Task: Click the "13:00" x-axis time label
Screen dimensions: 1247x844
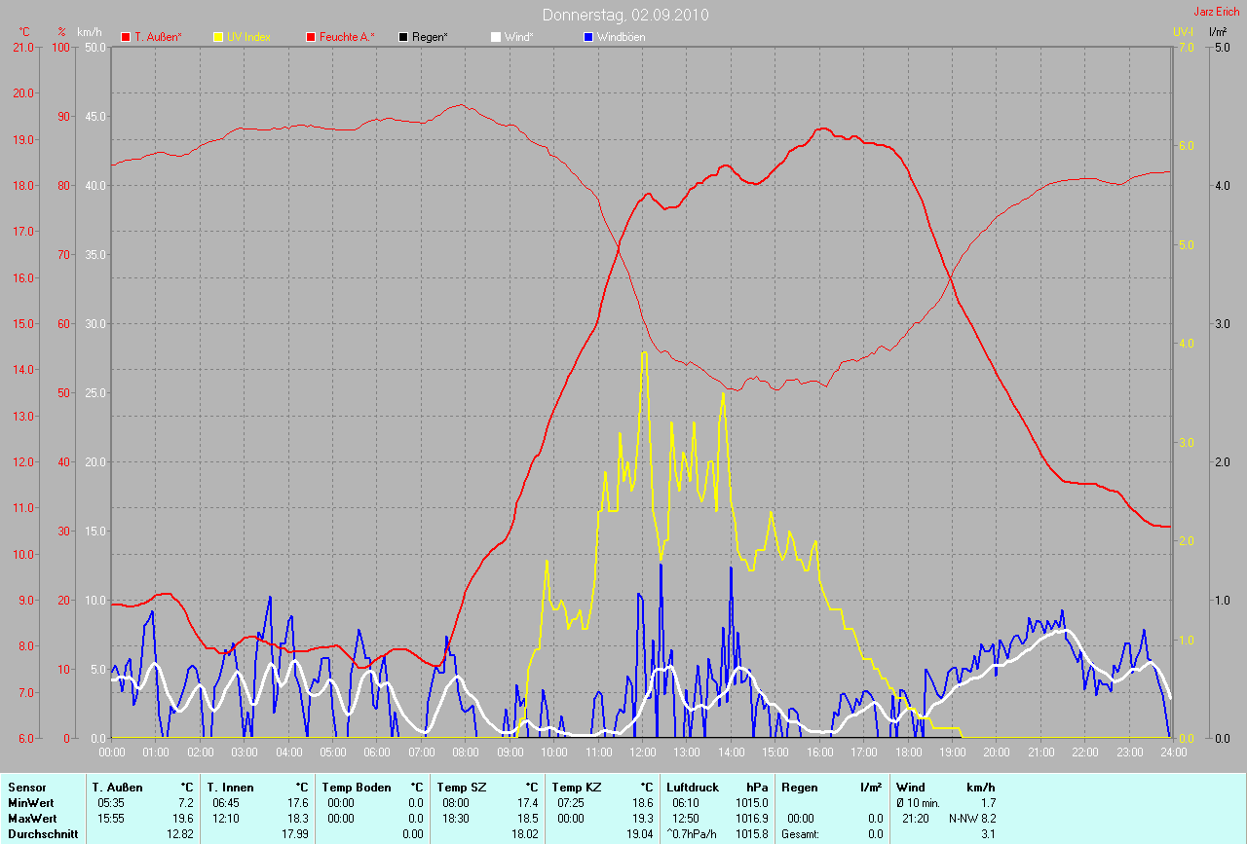Action: pyautogui.click(x=687, y=752)
